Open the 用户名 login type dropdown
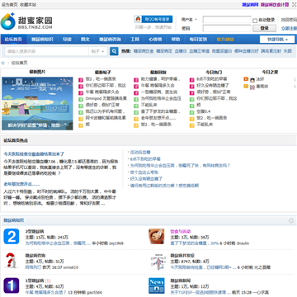 (189, 20)
